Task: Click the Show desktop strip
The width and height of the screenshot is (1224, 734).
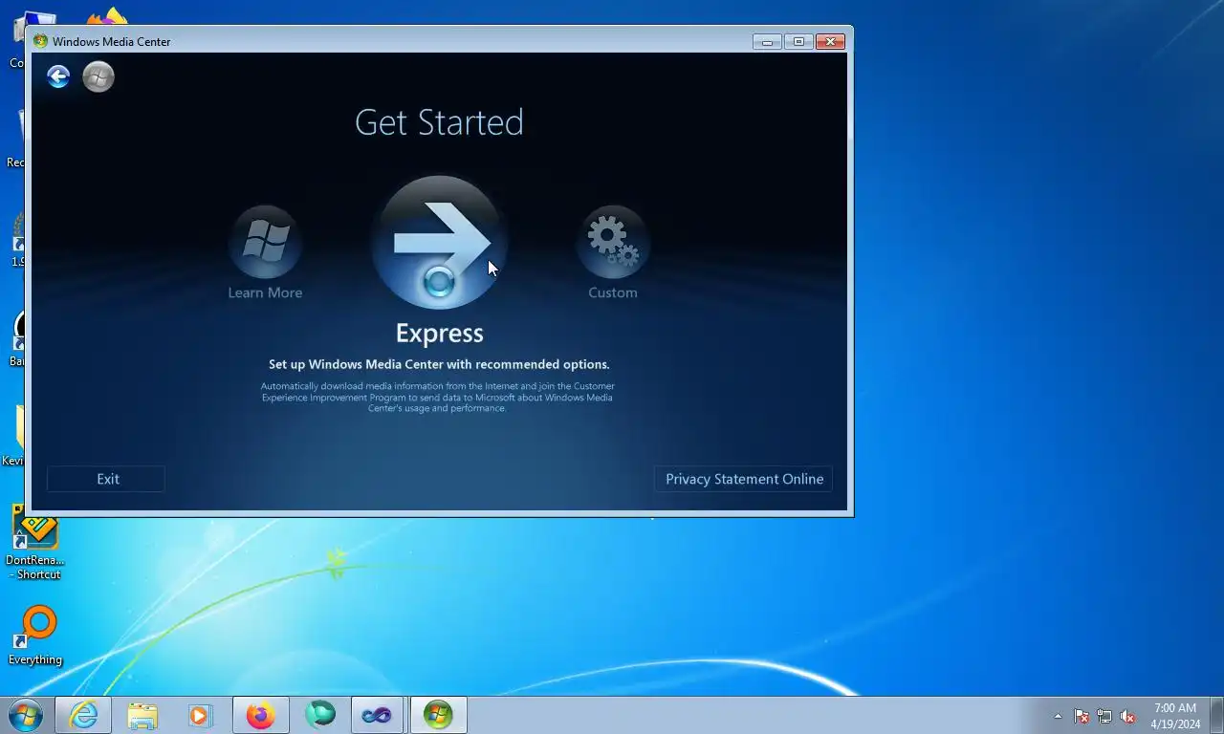Action: pyautogui.click(x=1216, y=715)
